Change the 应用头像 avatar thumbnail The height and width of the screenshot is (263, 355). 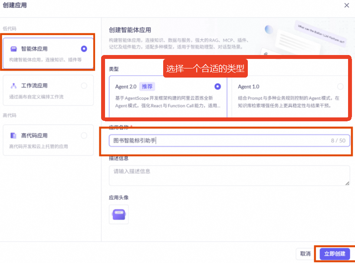(119, 214)
